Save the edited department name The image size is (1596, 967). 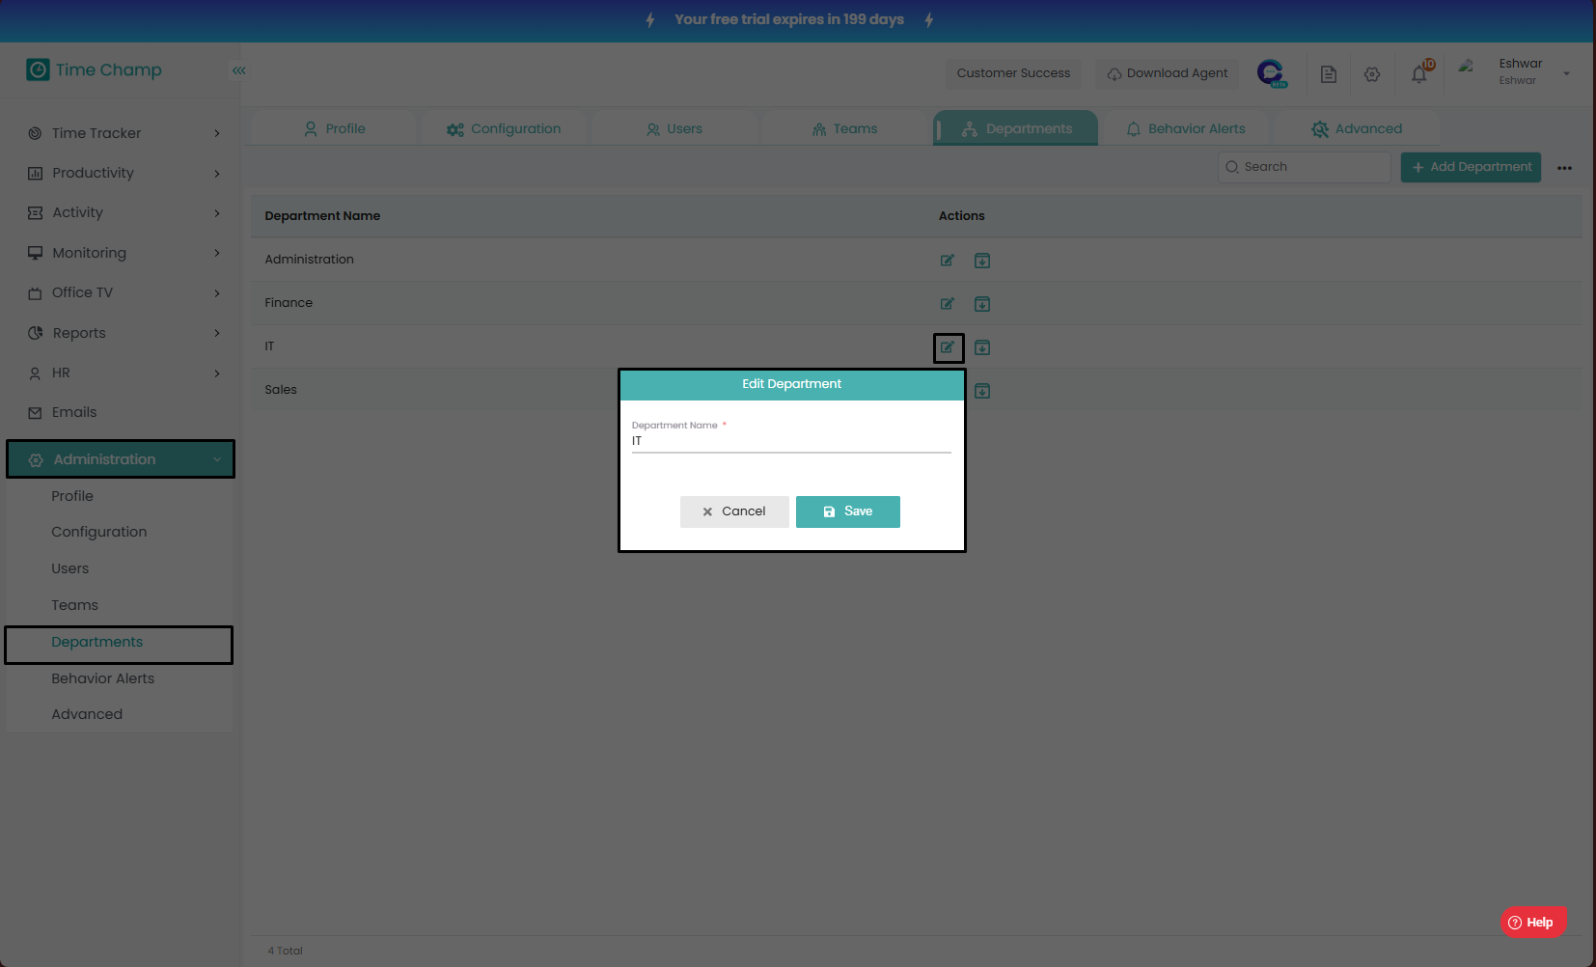pos(848,511)
